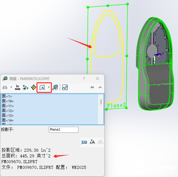The height and width of the screenshot is (177, 178).
Task: Increase results font size with the AA icon
Action: click(92, 142)
